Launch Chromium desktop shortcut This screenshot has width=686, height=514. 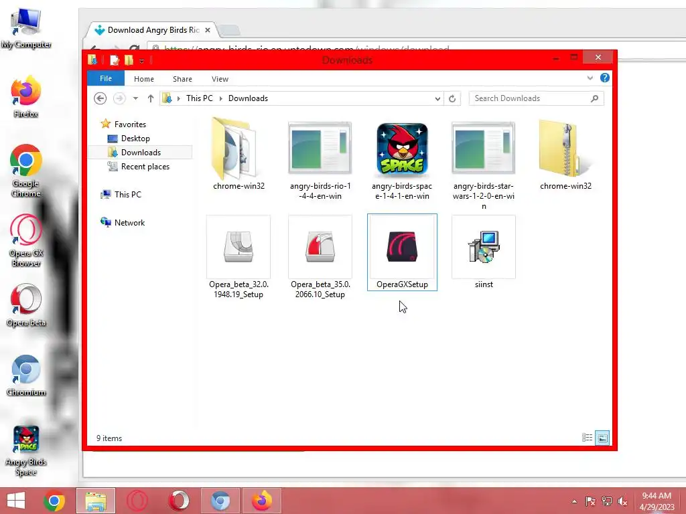[26, 375]
